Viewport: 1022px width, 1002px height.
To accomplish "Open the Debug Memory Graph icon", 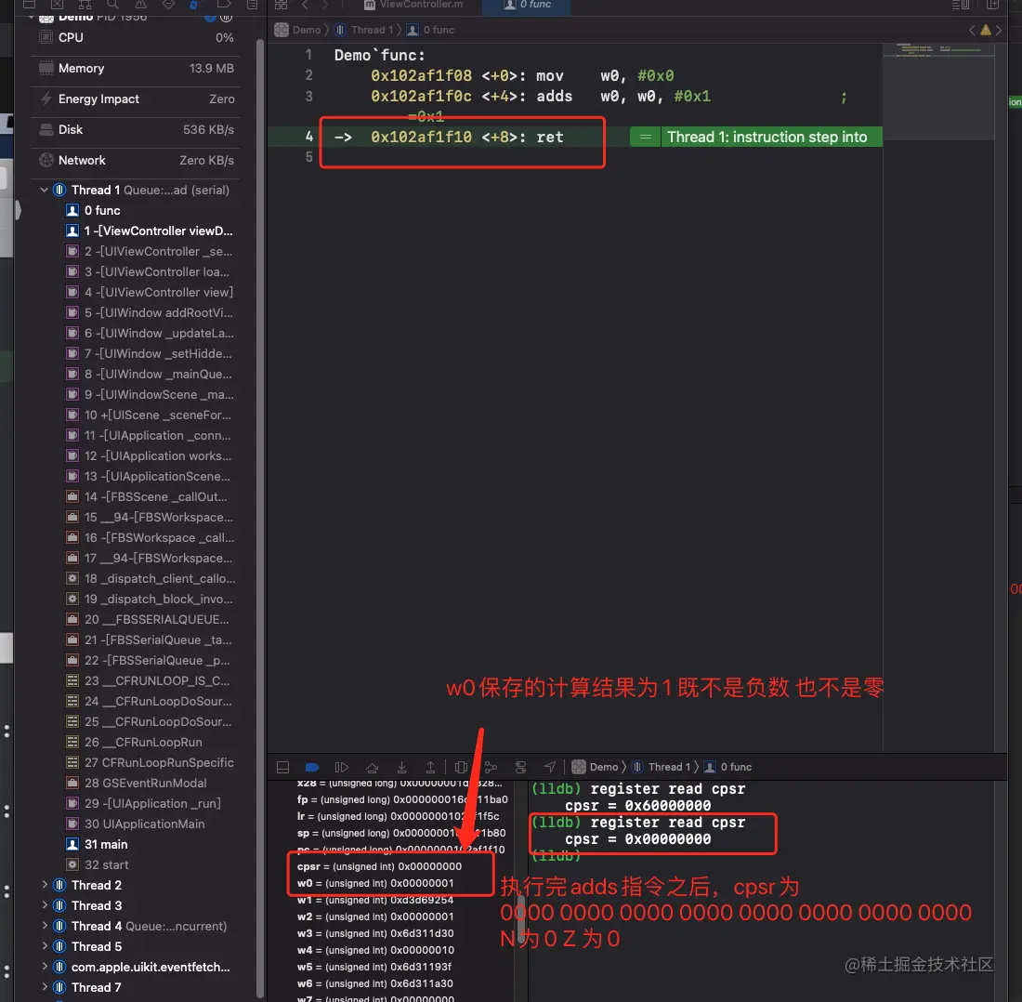I will click(x=491, y=767).
